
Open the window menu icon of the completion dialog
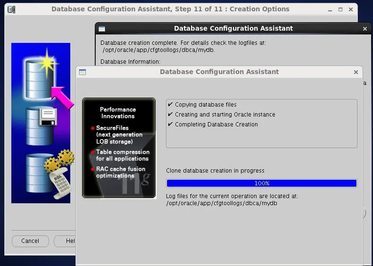point(102,29)
